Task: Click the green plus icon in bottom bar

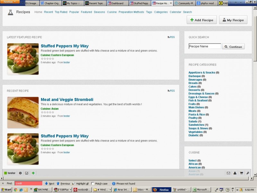Action: 33,173
